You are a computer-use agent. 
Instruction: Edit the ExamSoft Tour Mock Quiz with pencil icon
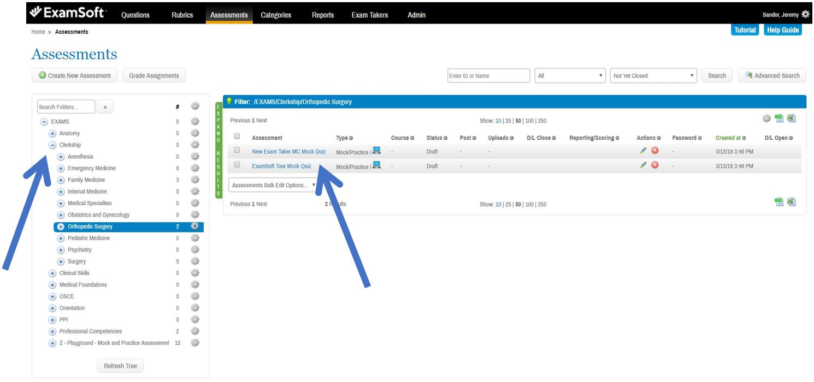(644, 165)
